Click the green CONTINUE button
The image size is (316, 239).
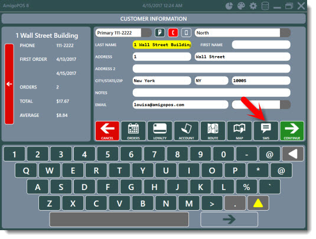[x=292, y=131]
